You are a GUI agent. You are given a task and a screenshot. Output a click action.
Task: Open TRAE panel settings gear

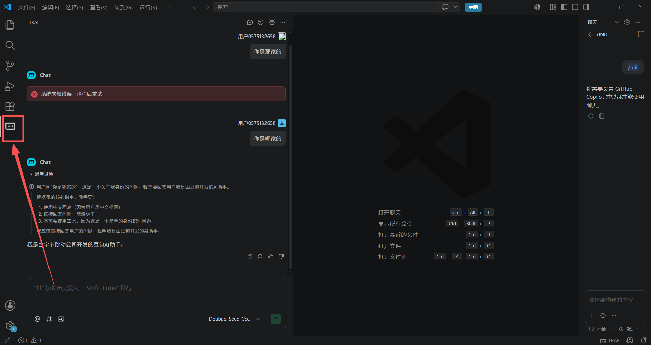click(x=272, y=22)
